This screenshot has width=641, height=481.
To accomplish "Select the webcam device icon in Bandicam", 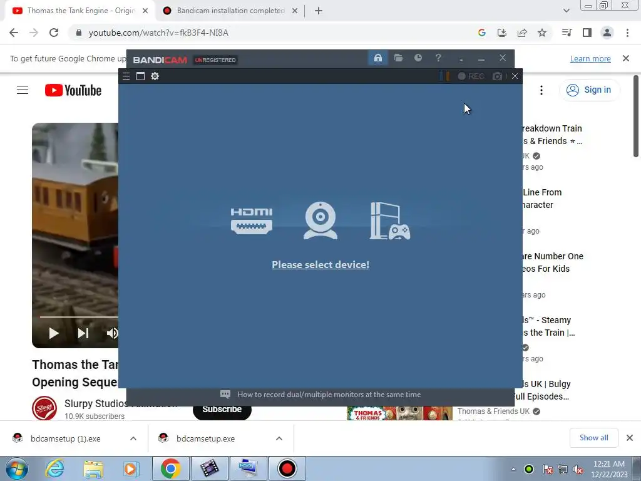I will pyautogui.click(x=320, y=220).
